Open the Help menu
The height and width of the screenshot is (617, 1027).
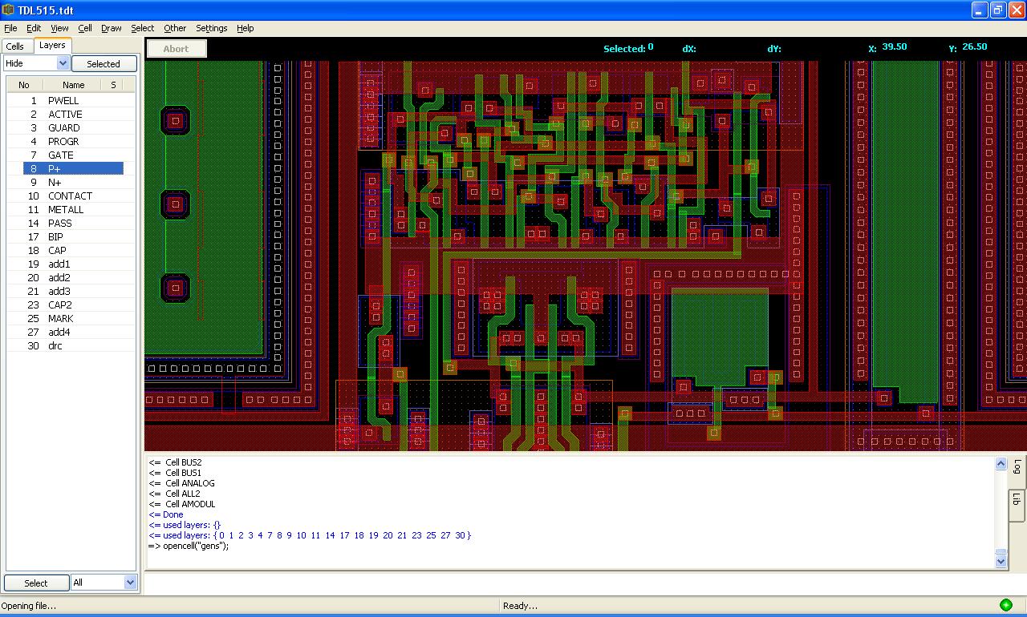coord(246,28)
